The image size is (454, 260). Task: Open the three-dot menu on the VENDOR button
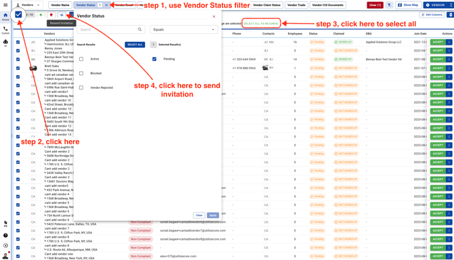click(451, 5)
